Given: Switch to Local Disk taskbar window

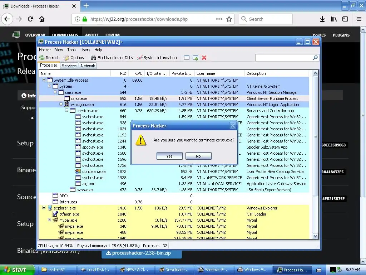Looking at the screenshot, I should point(96,270).
